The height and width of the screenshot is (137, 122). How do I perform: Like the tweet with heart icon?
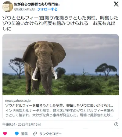(5, 134)
